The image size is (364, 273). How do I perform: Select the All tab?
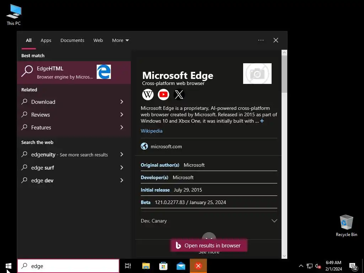(x=28, y=40)
